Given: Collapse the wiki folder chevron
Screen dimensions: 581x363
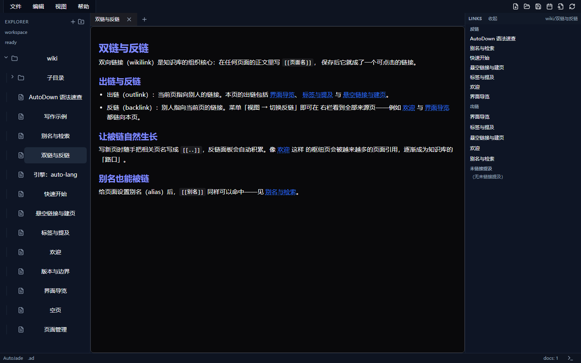Looking at the screenshot, I should pos(6,58).
